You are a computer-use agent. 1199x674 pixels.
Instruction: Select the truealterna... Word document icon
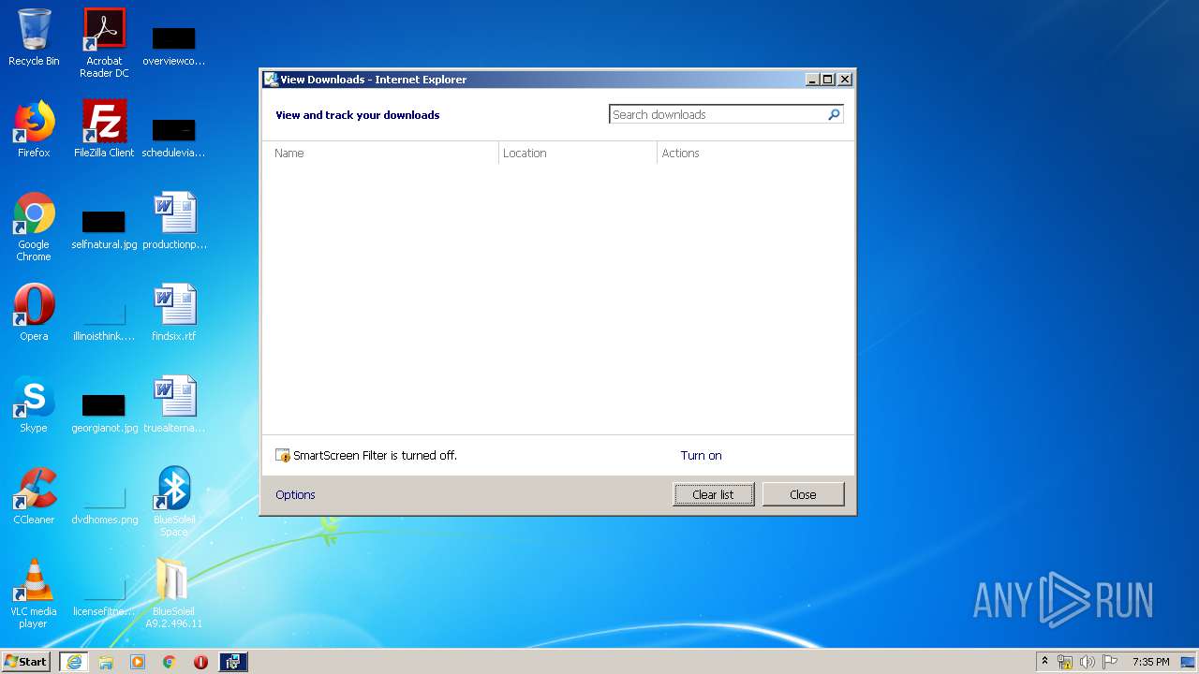(x=174, y=404)
